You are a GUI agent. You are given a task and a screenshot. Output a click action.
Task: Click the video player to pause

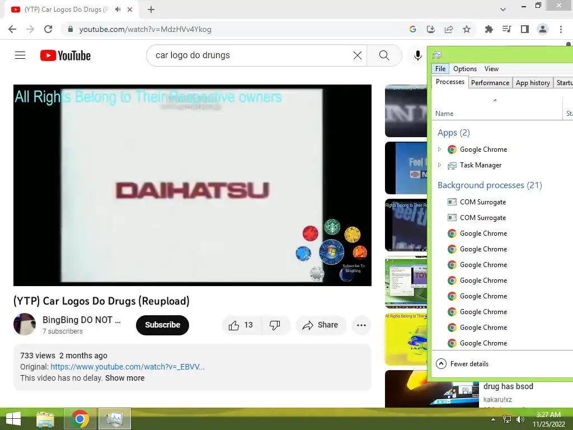(192, 185)
